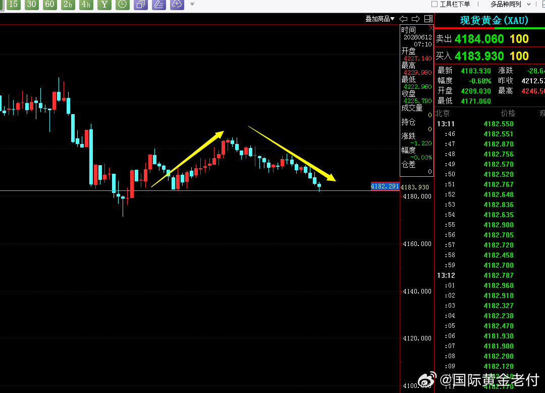
Task: Switch to the 2h chart period
Action: (68, 5)
